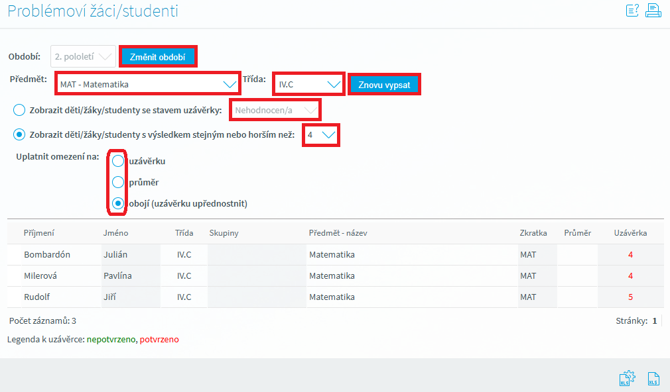Select radio for showing students by 'stavem uzávěrky'
The image size is (670, 392).
coord(19,109)
